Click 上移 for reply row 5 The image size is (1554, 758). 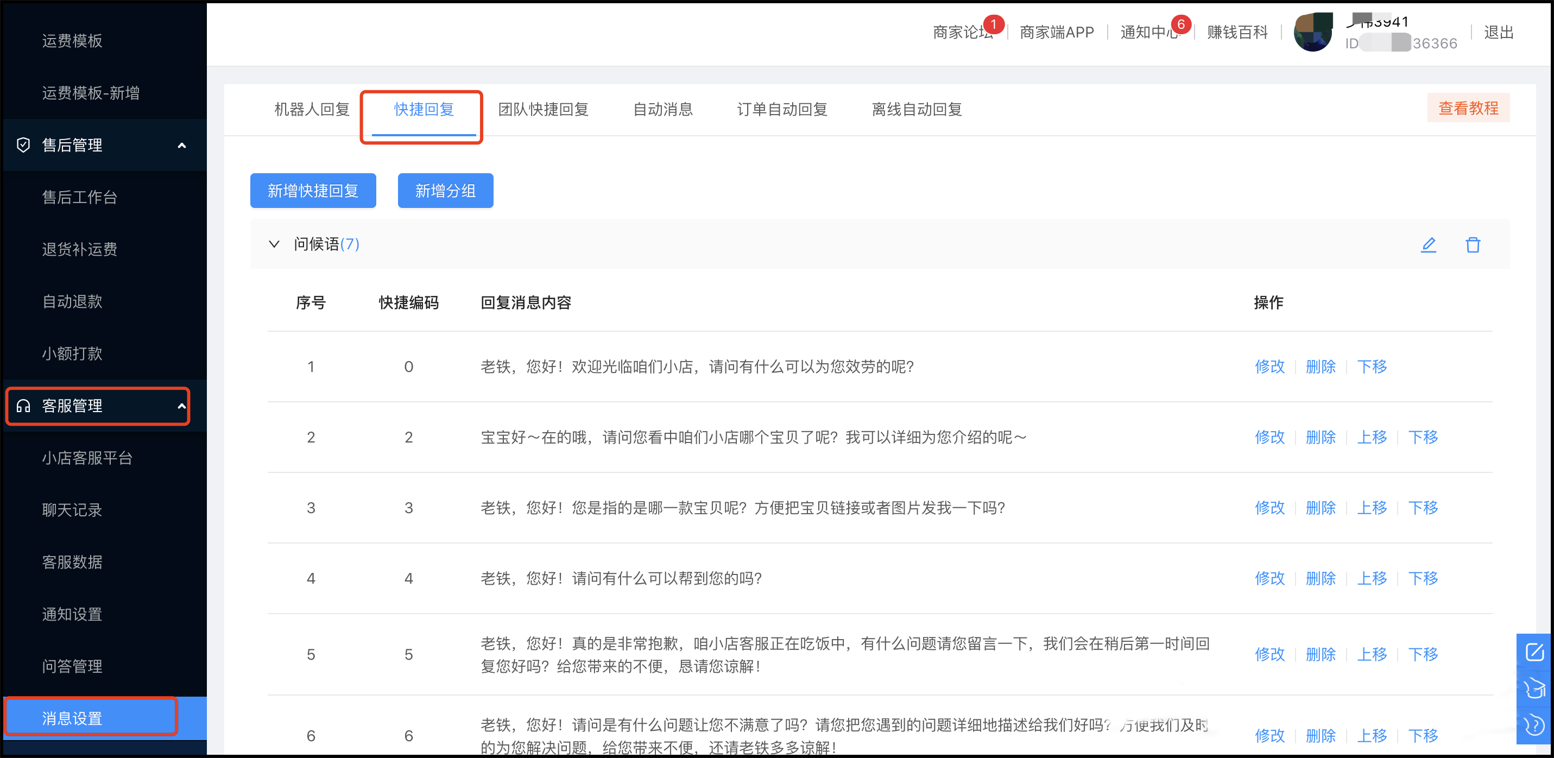[x=1372, y=654]
